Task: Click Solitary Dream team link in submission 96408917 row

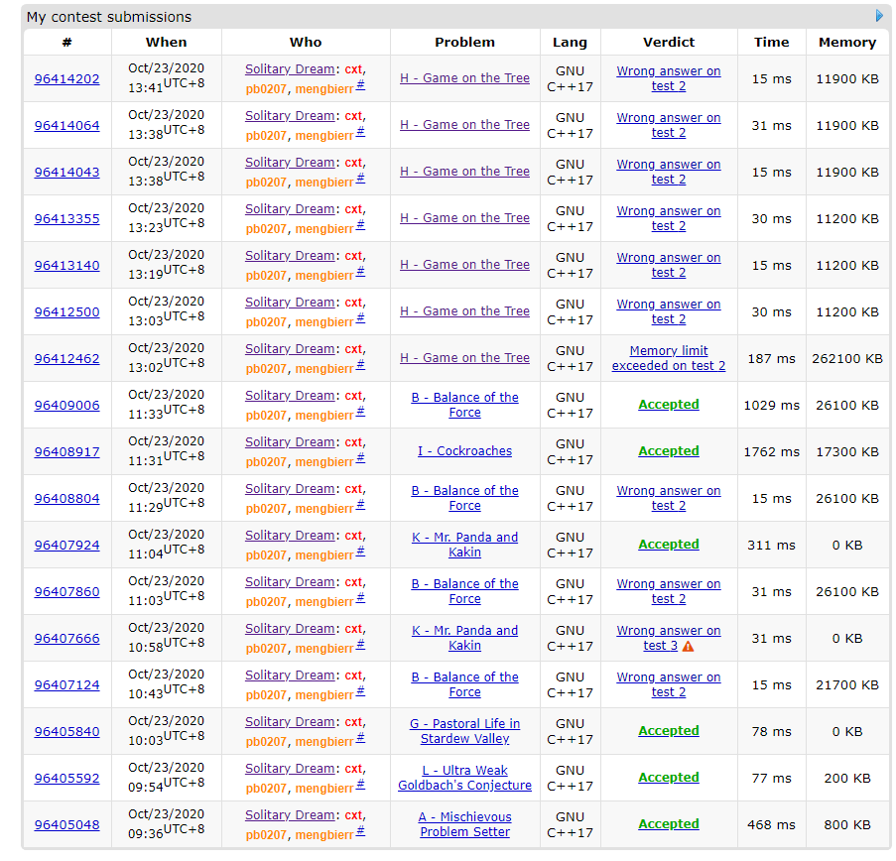Action: (x=290, y=442)
